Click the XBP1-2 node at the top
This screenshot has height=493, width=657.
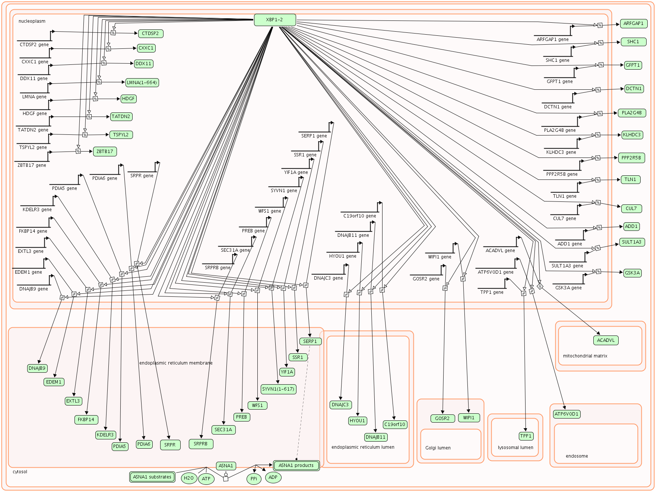click(275, 20)
